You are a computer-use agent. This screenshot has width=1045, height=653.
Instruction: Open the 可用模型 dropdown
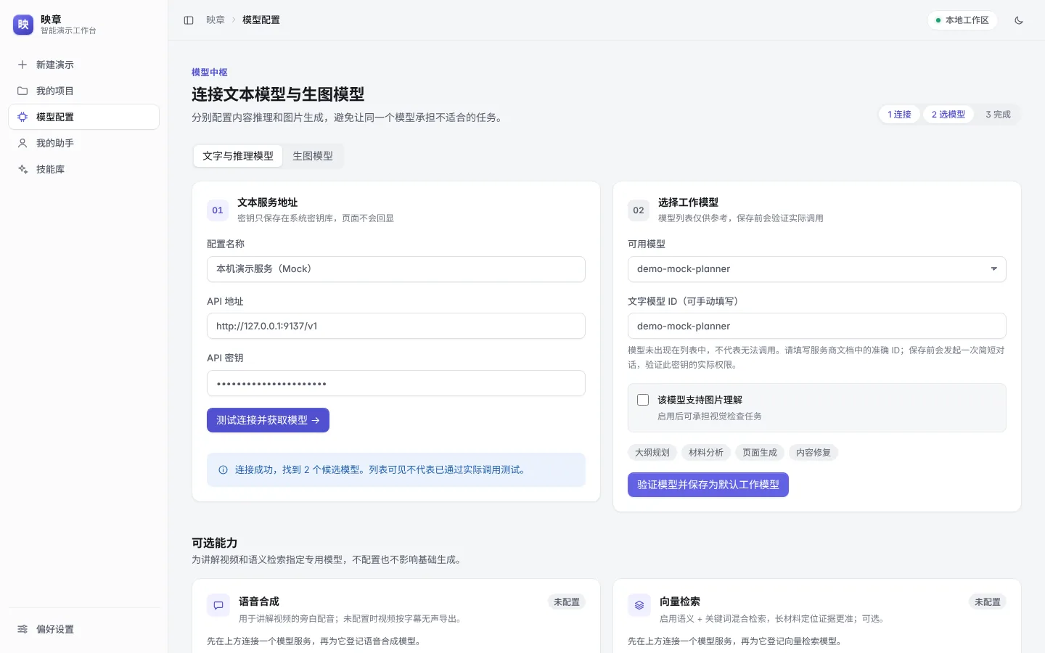point(817,269)
